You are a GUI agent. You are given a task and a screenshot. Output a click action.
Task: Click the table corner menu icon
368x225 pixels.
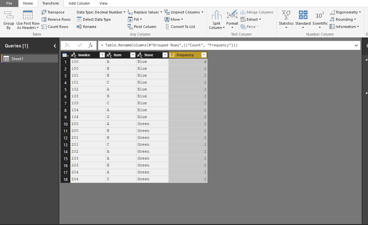coord(65,55)
